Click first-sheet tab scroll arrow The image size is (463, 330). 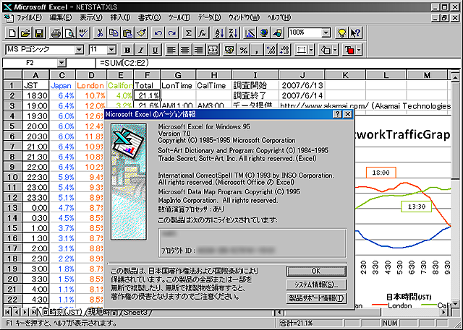tap(7, 312)
